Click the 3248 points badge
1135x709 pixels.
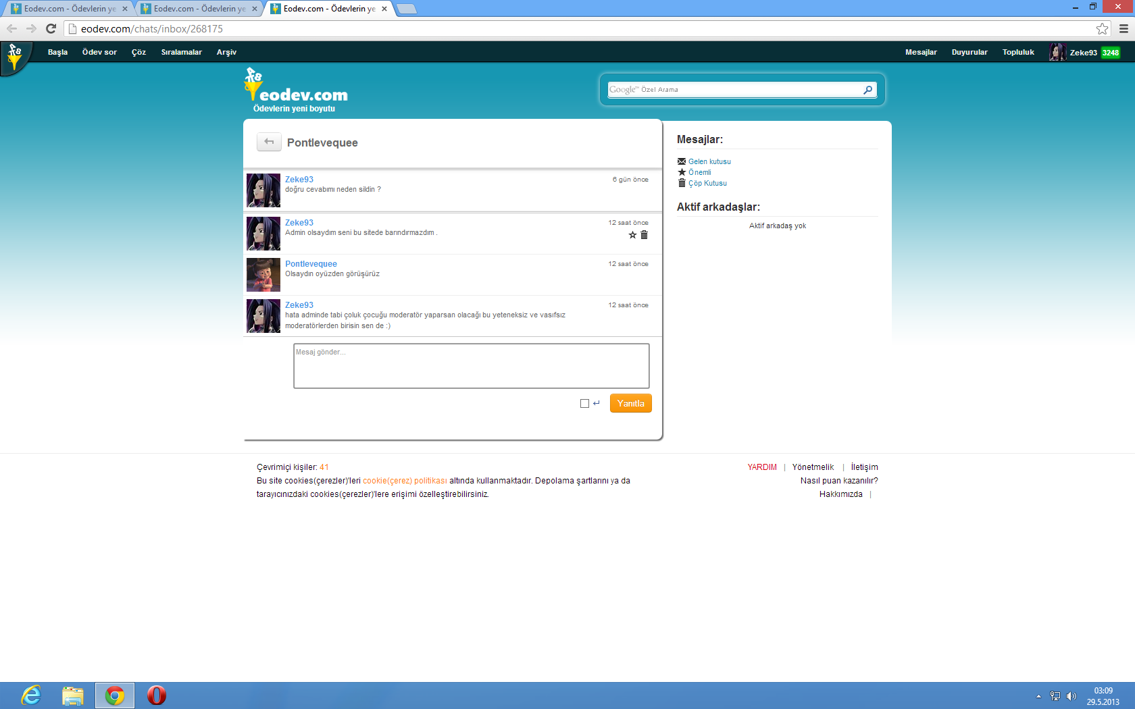1111,53
